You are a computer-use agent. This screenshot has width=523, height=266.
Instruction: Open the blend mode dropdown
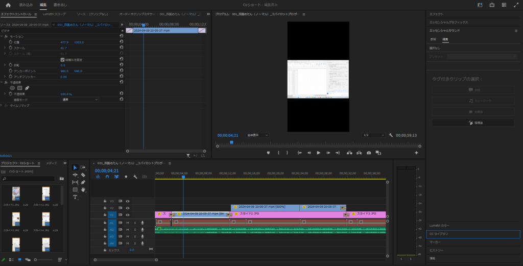(79, 100)
